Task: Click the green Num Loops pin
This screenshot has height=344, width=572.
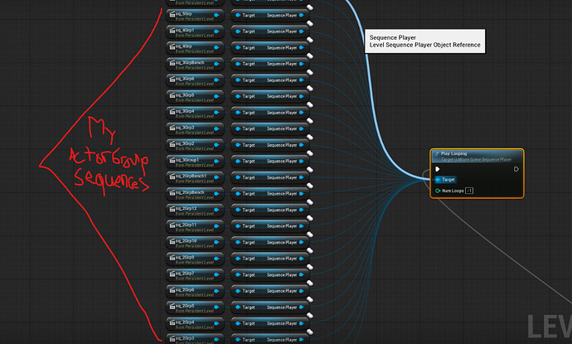Action: pos(438,191)
